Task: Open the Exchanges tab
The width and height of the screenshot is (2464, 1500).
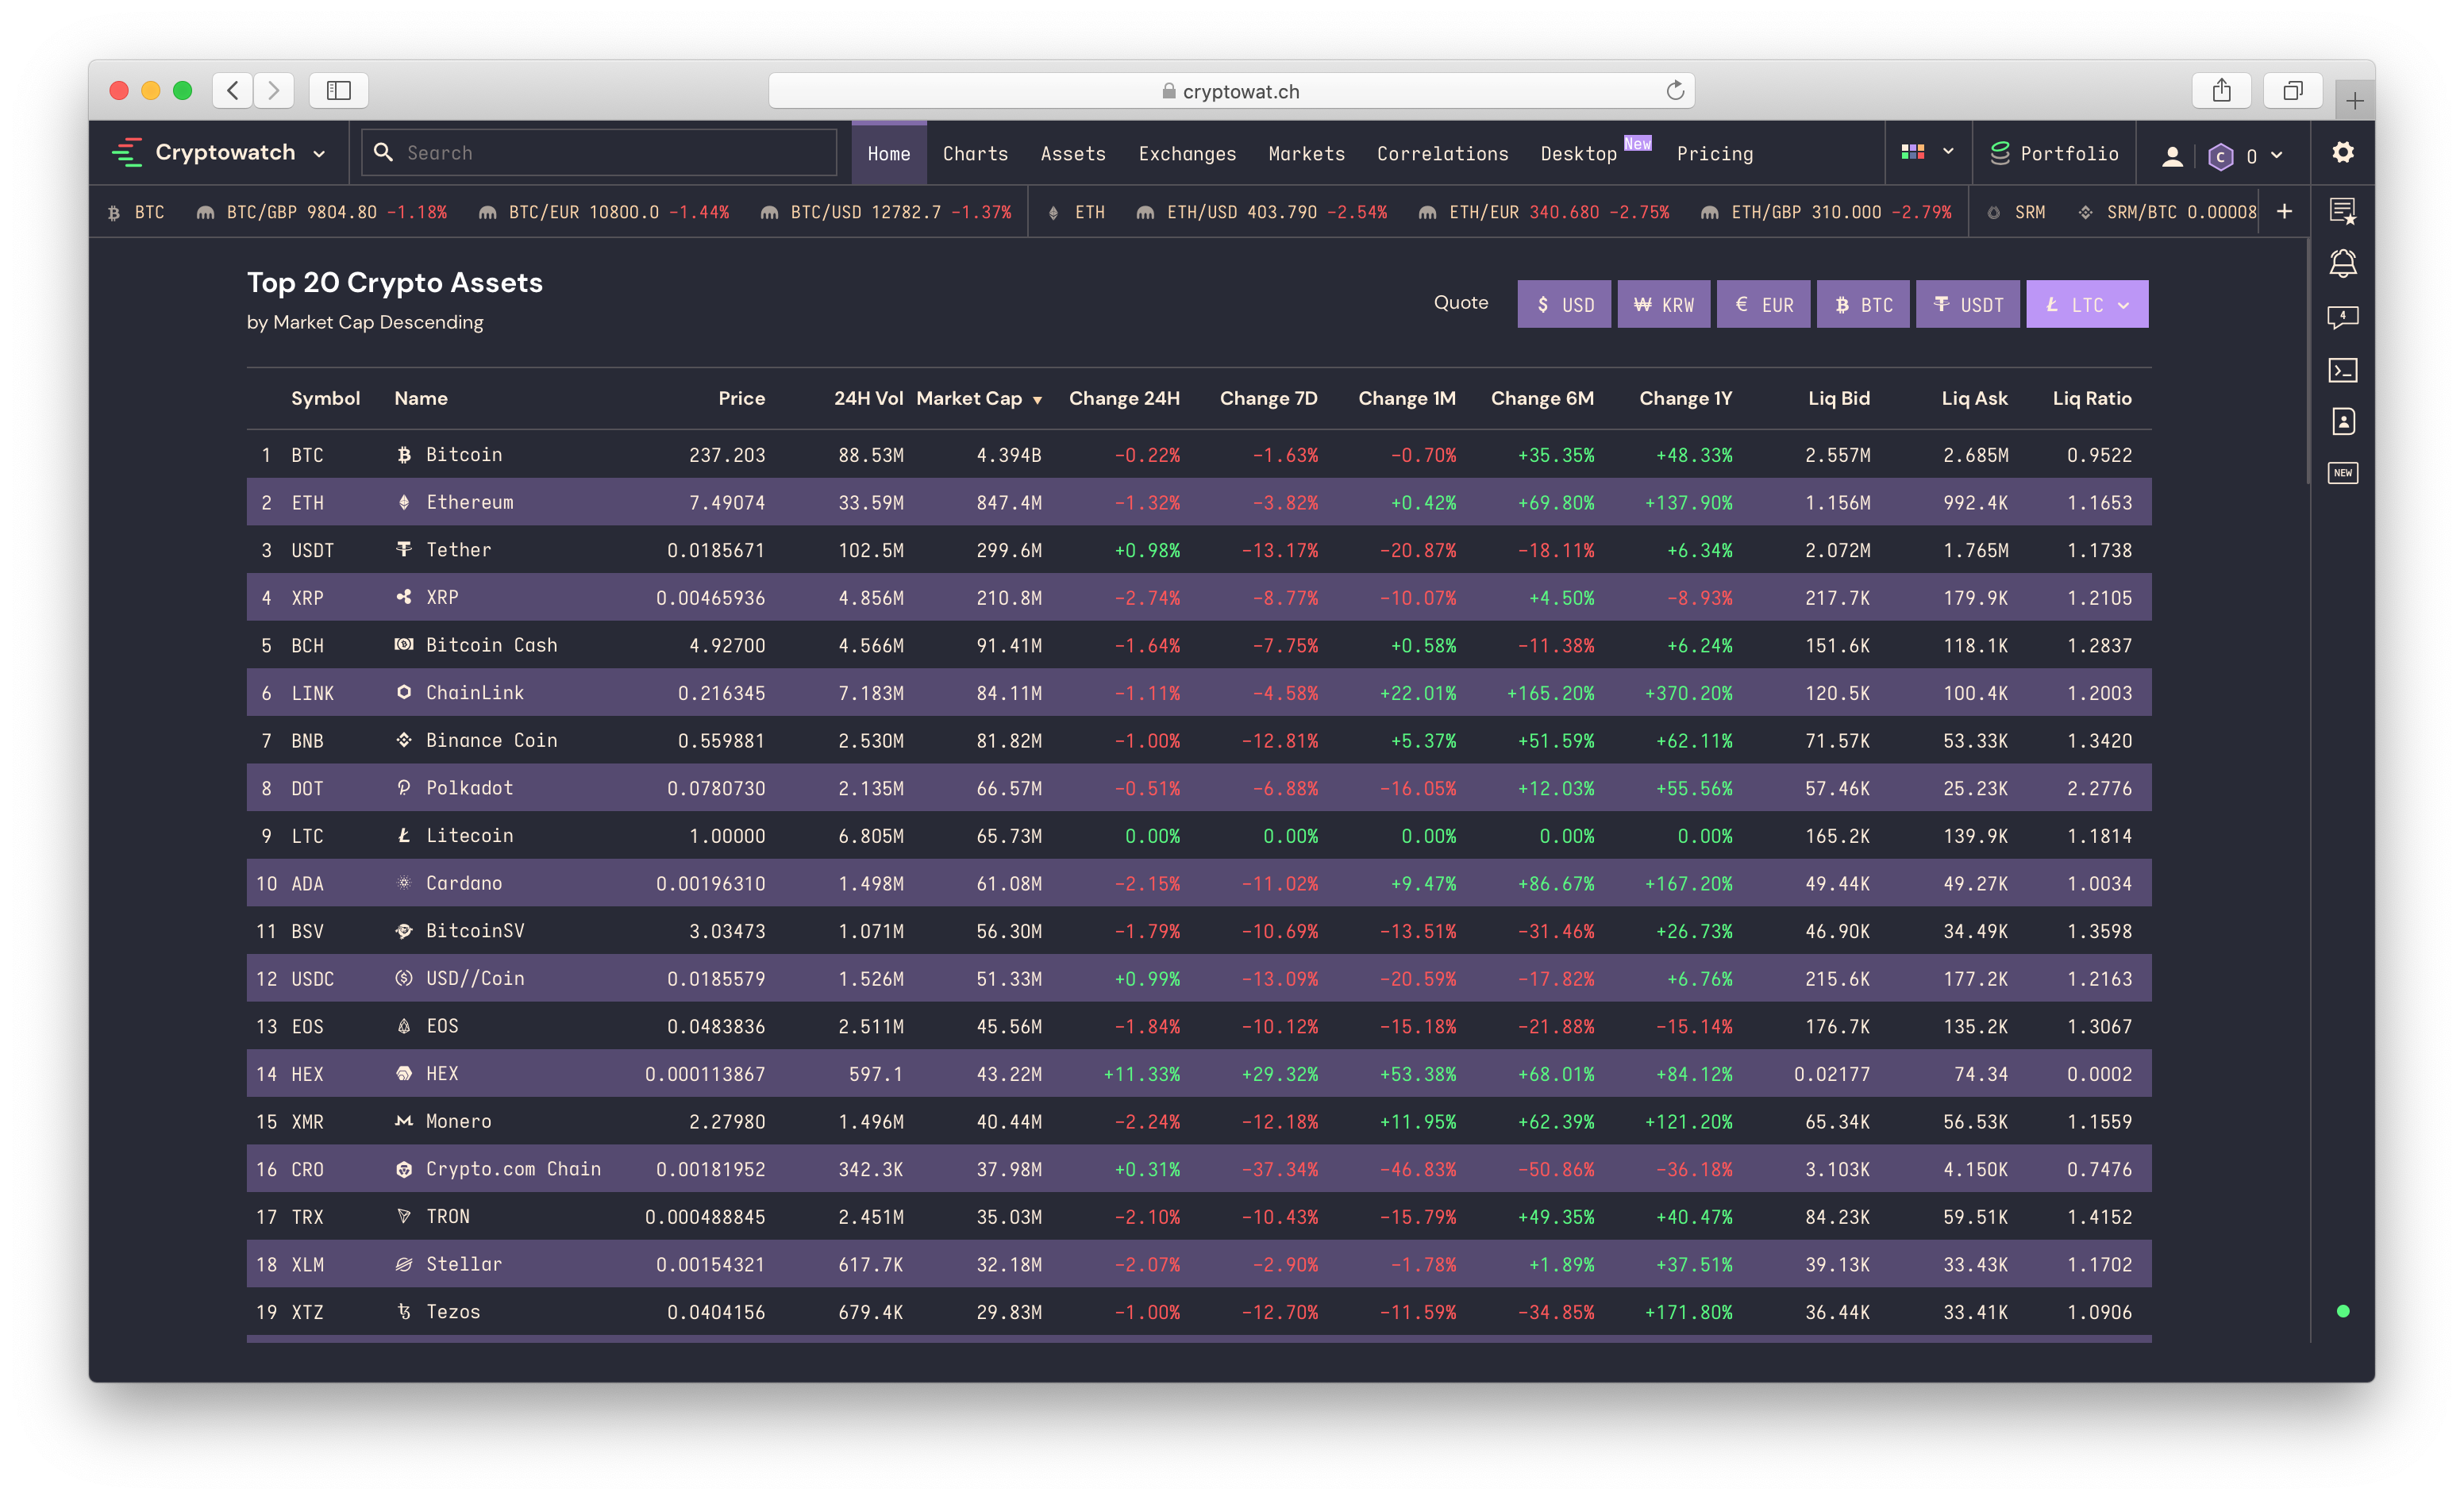Action: [1187, 153]
